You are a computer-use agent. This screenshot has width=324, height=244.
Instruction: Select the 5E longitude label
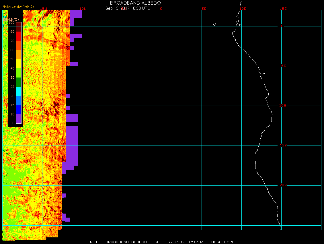pyautogui.click(x=204, y=9)
